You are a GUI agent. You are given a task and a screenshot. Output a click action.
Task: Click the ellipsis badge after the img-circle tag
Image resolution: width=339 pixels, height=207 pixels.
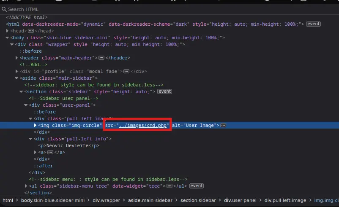(223, 125)
